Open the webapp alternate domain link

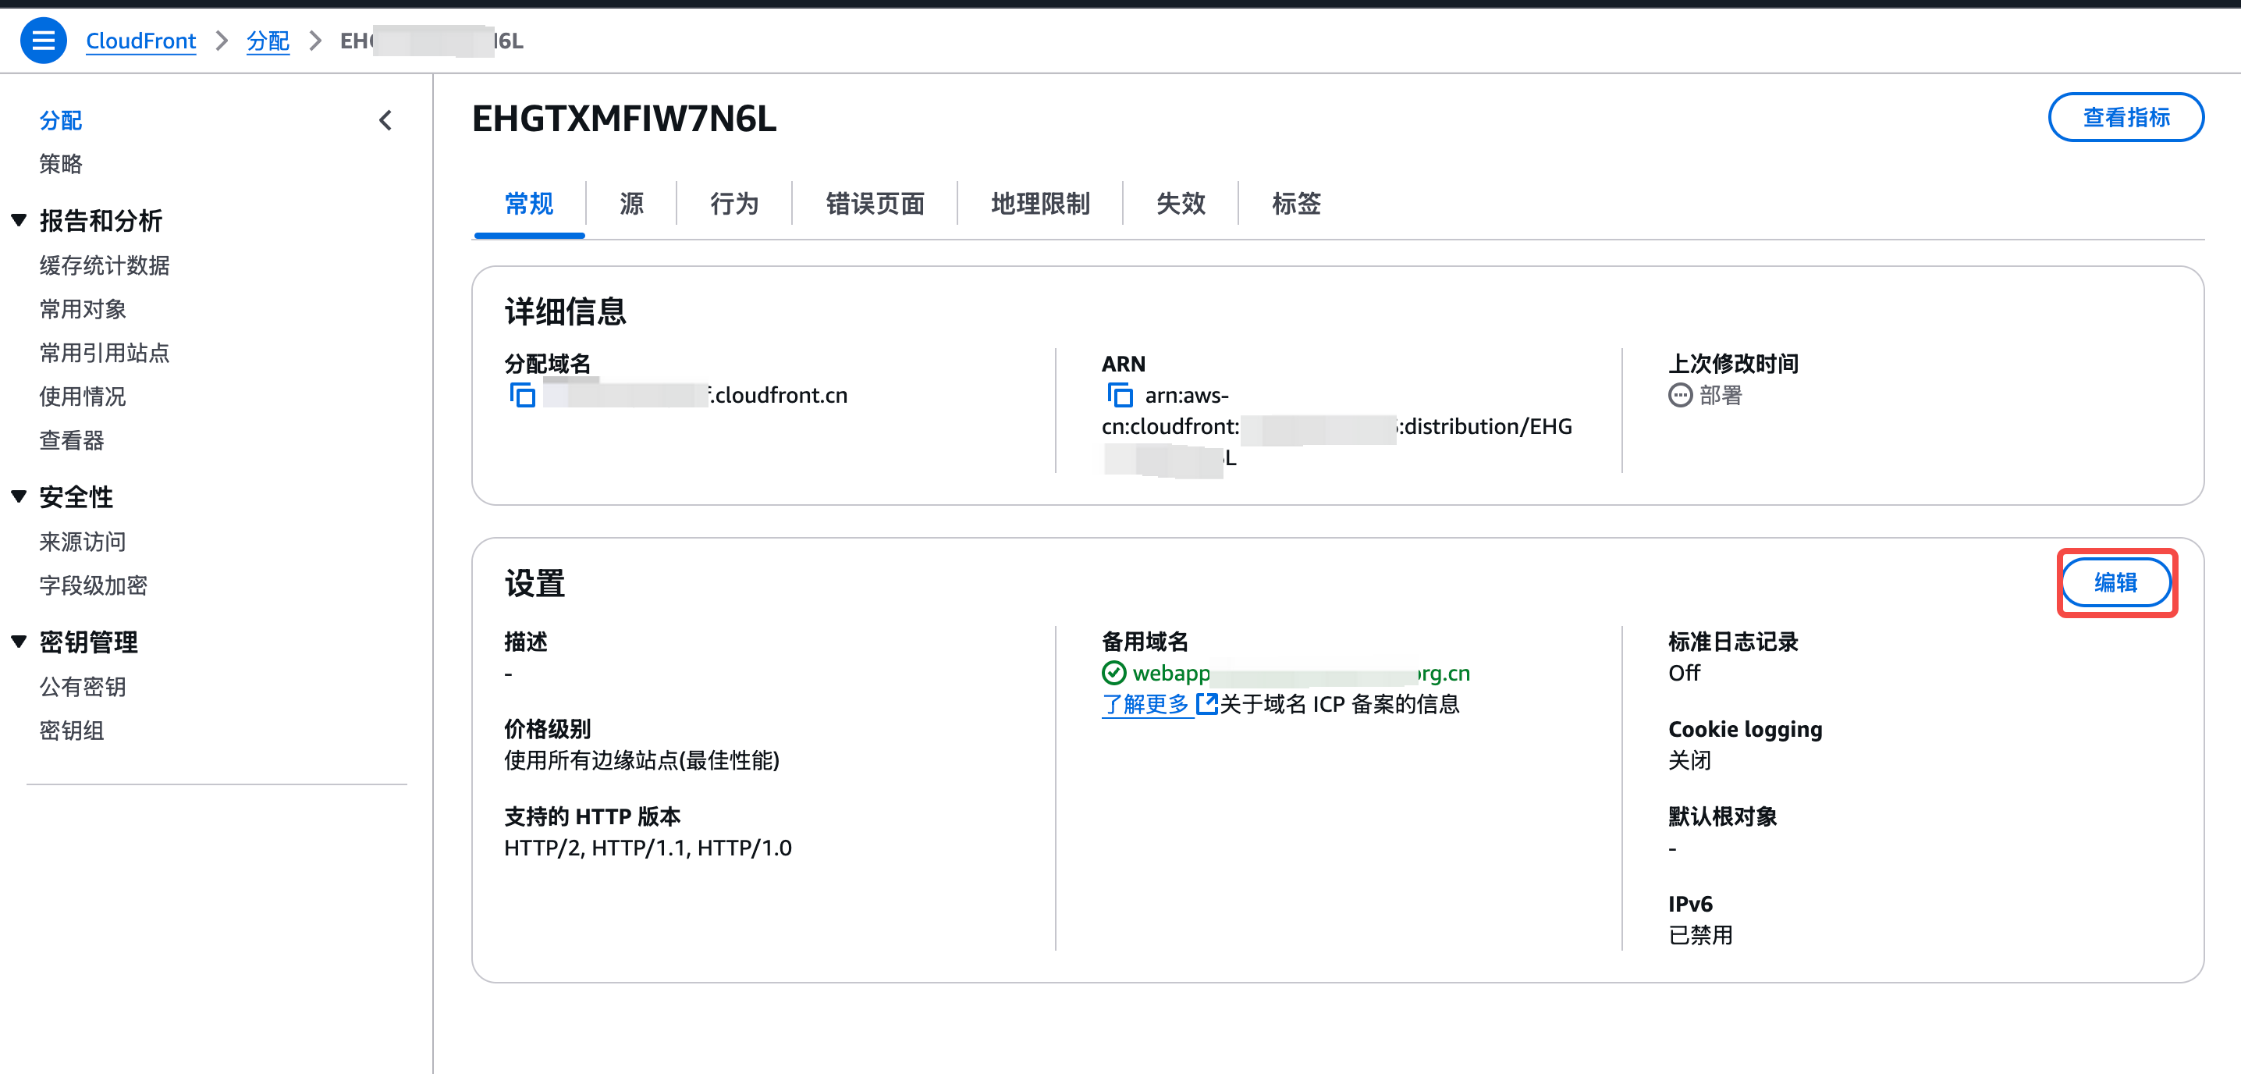pos(1302,673)
